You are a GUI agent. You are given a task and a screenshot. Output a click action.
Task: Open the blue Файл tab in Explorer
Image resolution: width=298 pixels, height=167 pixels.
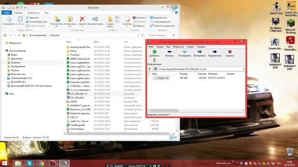(7, 13)
